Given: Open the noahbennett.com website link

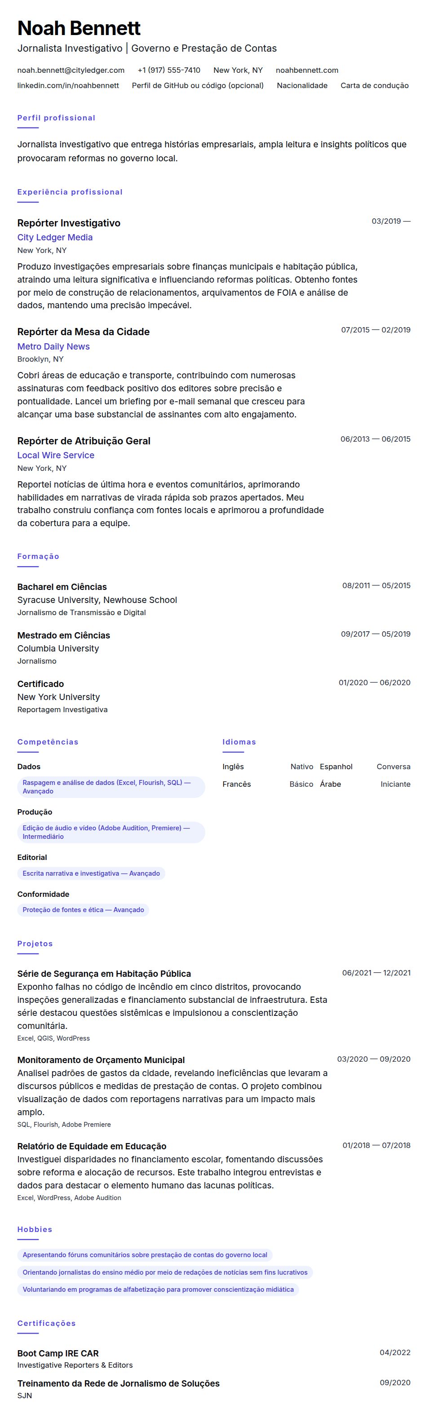Looking at the screenshot, I should click(x=307, y=70).
